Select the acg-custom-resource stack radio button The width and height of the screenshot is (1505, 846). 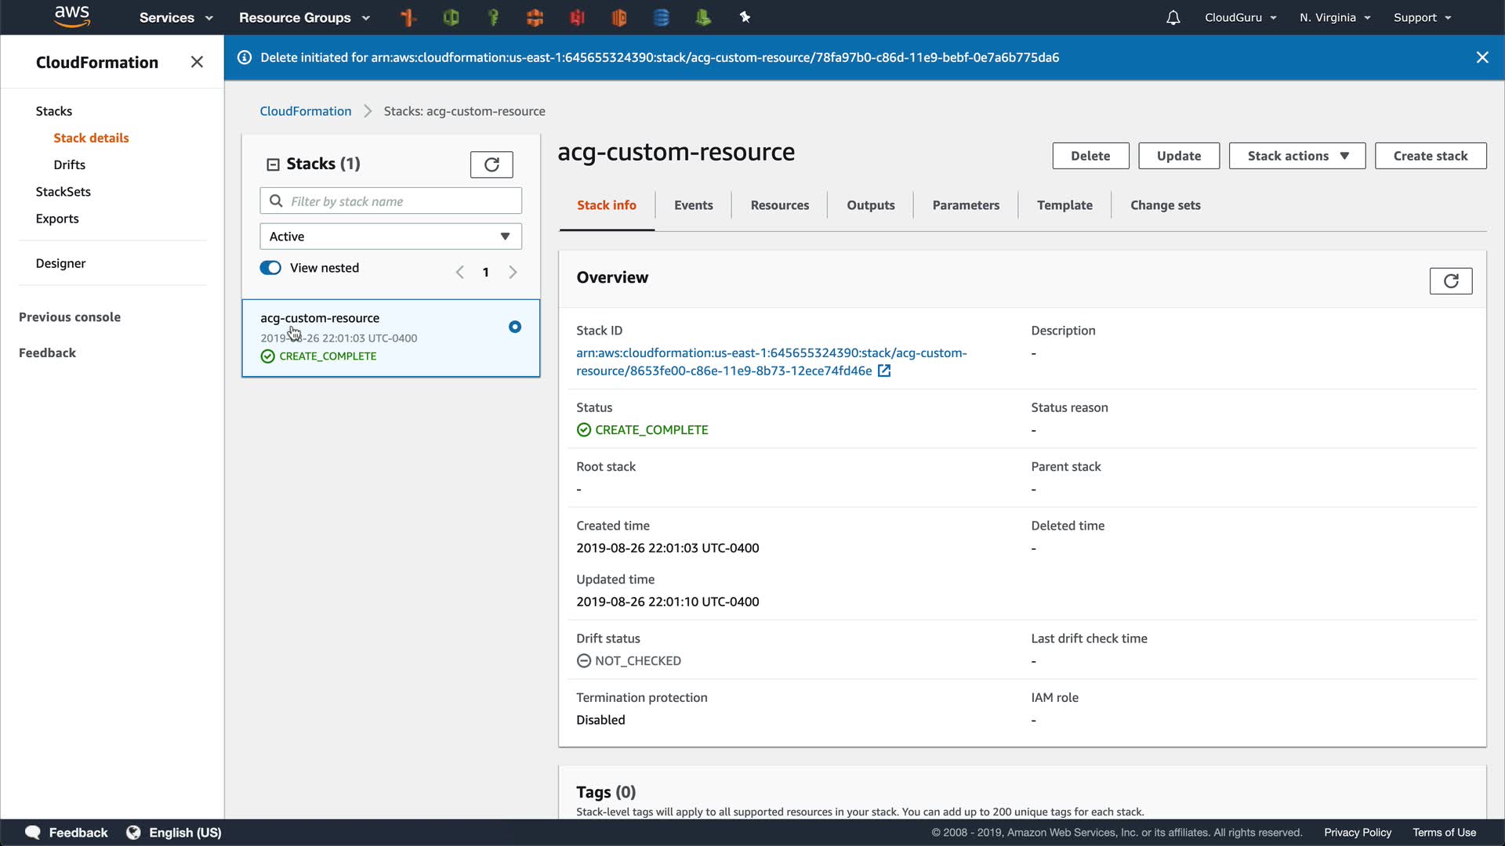pyautogui.click(x=514, y=327)
